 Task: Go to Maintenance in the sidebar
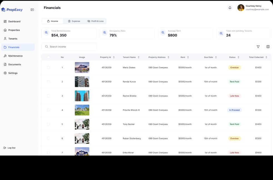pyautogui.click(x=18, y=56)
